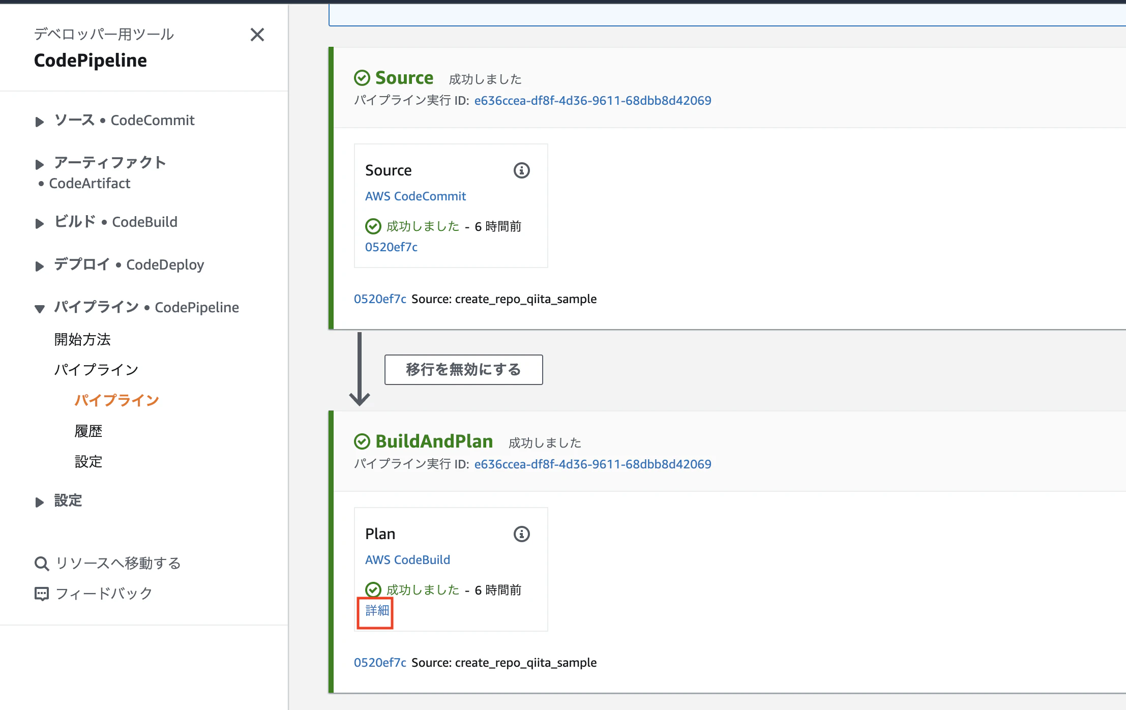Screen dimensions: 1126x710
Task: Open 詳細 link in the Plan card
Action: [x=377, y=610]
